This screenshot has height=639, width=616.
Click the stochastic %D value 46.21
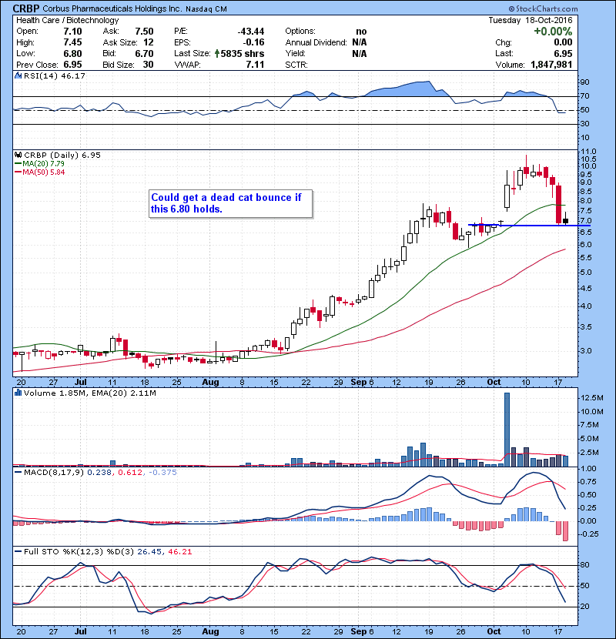[179, 552]
